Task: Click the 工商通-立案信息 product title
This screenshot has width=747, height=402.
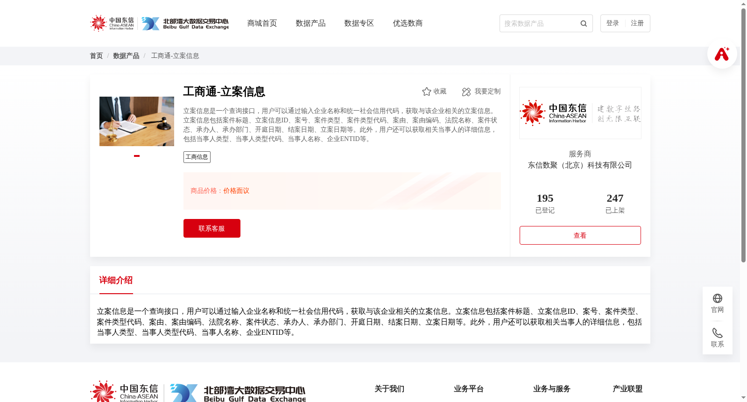Action: click(x=224, y=92)
